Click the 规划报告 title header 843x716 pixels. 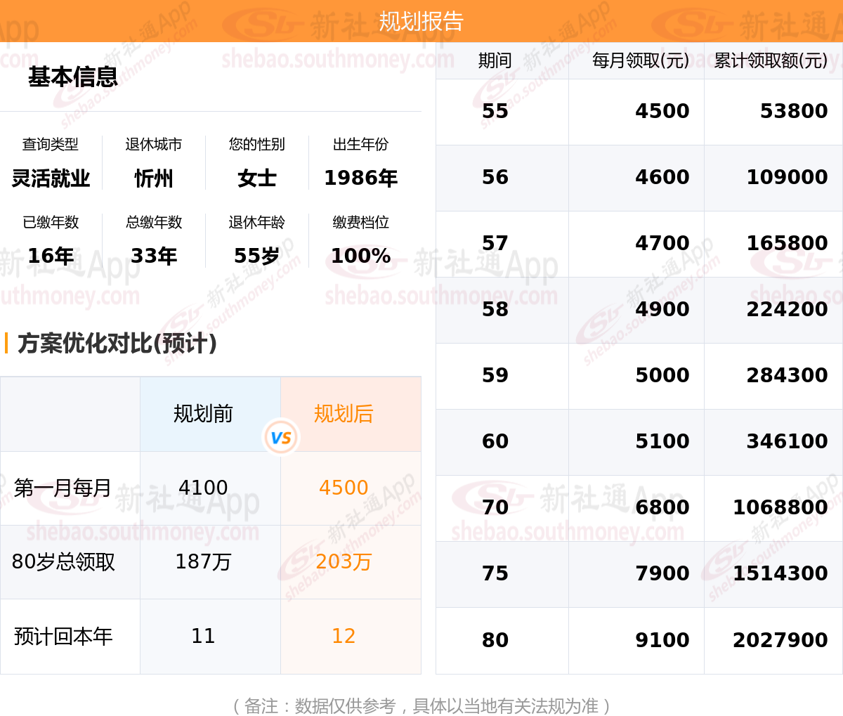(421, 21)
